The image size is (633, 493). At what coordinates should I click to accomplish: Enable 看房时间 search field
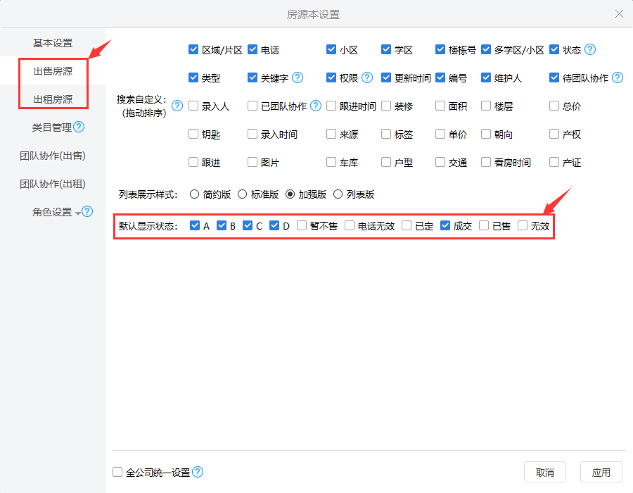tap(486, 162)
